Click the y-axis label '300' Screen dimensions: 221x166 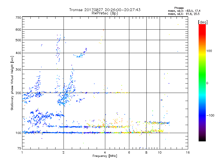18,69
